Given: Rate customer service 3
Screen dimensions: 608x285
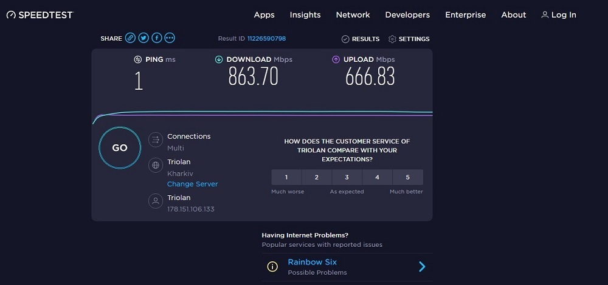Looking at the screenshot, I should coord(347,178).
